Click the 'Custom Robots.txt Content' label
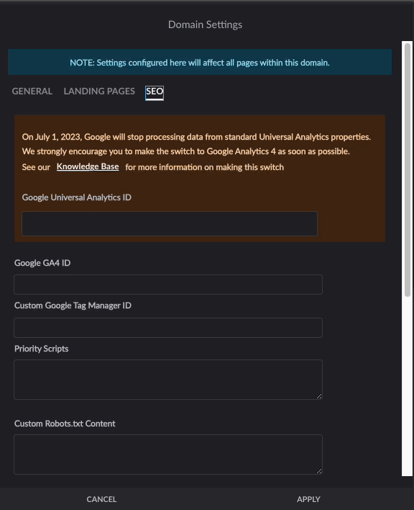This screenshot has height=510, width=414. click(65, 424)
